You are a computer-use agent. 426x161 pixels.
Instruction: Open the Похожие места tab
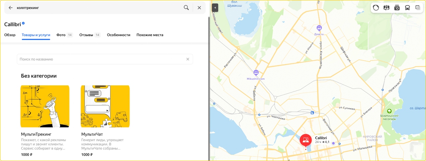pyautogui.click(x=150, y=35)
